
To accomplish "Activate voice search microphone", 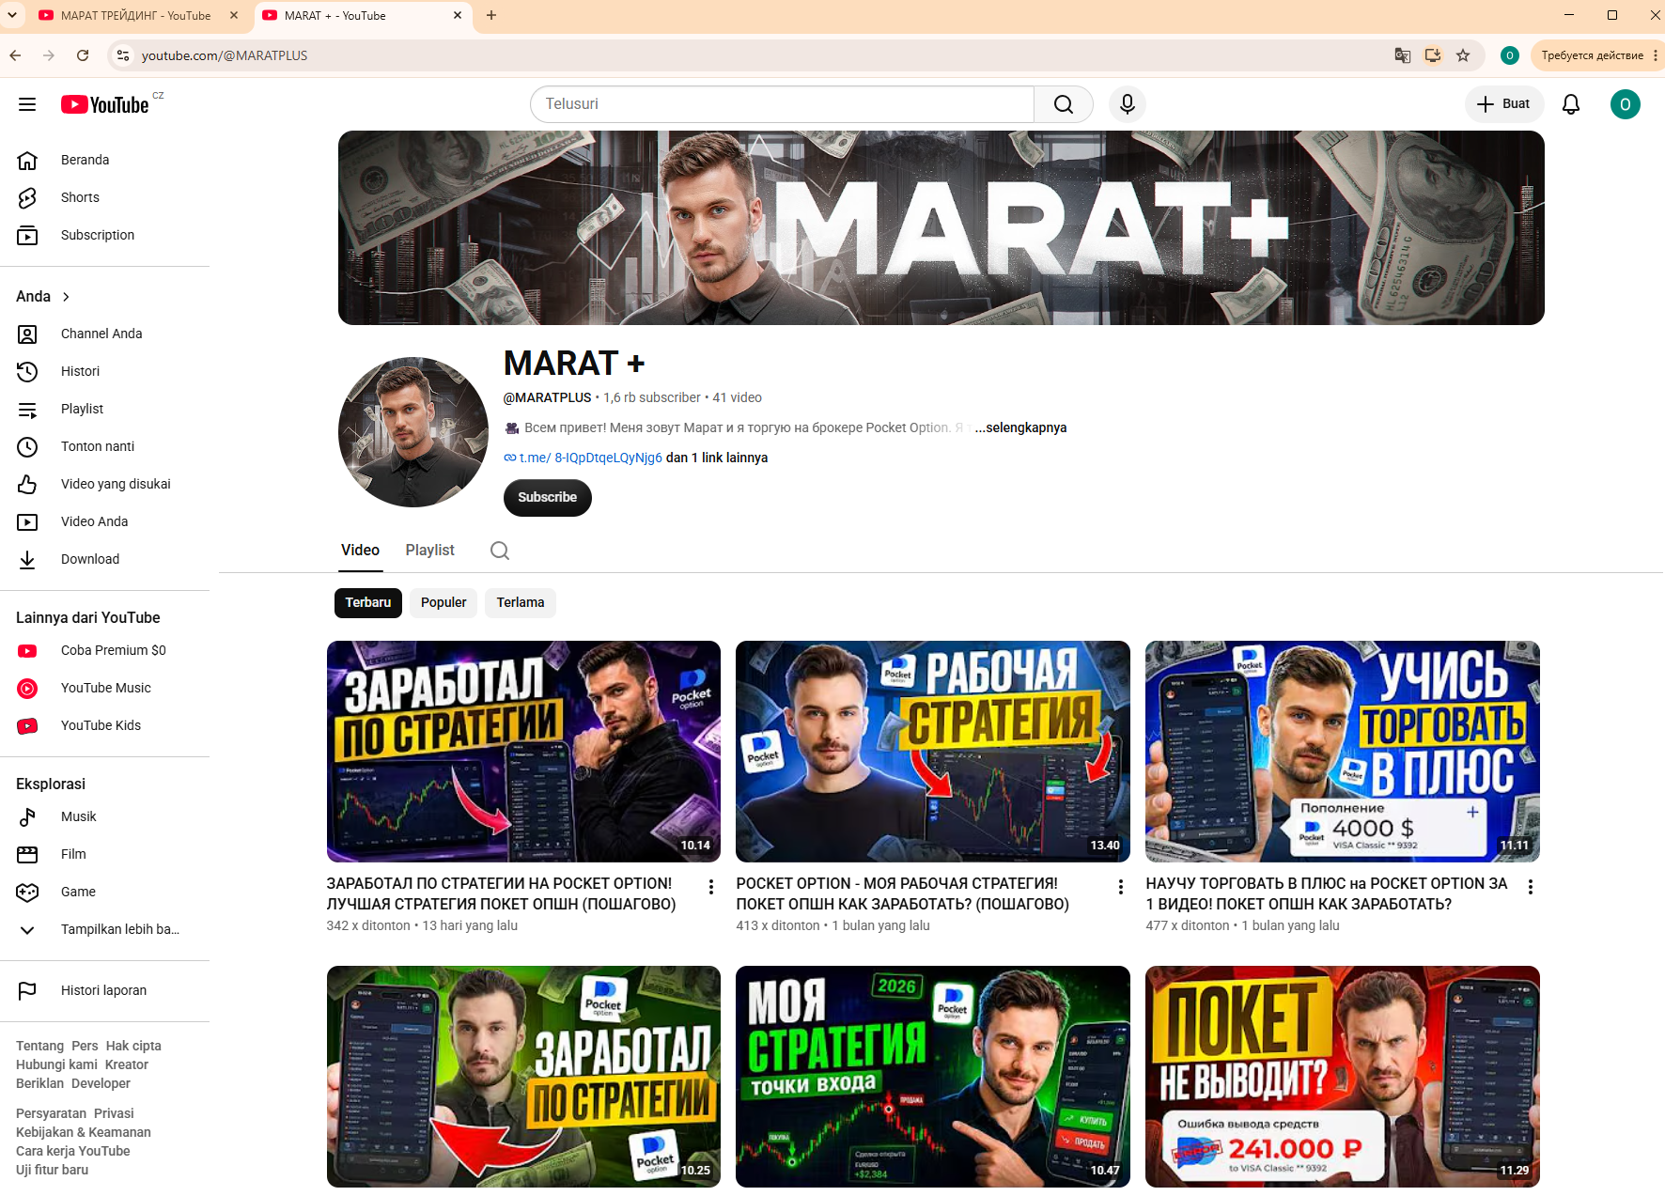I will pyautogui.click(x=1128, y=104).
